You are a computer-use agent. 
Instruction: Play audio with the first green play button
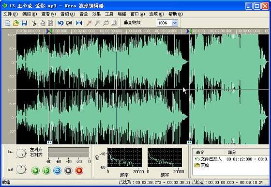(35, 171)
